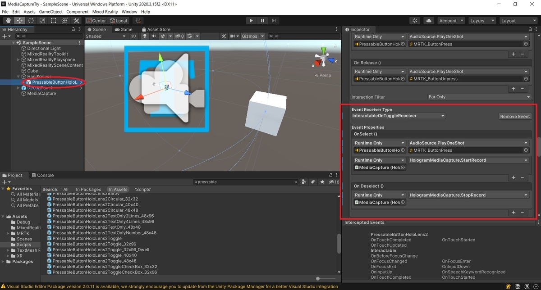This screenshot has width=541, height=290.
Task: Remove a listener with On Deselect minus button
Action: click(x=523, y=213)
